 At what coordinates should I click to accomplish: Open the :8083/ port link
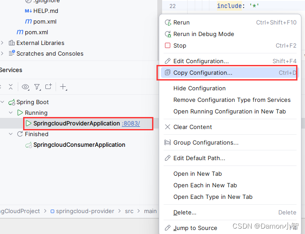coord(131,123)
